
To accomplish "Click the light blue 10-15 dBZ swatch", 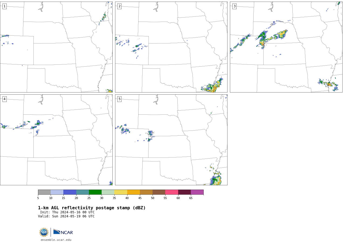I will (x=57, y=192).
